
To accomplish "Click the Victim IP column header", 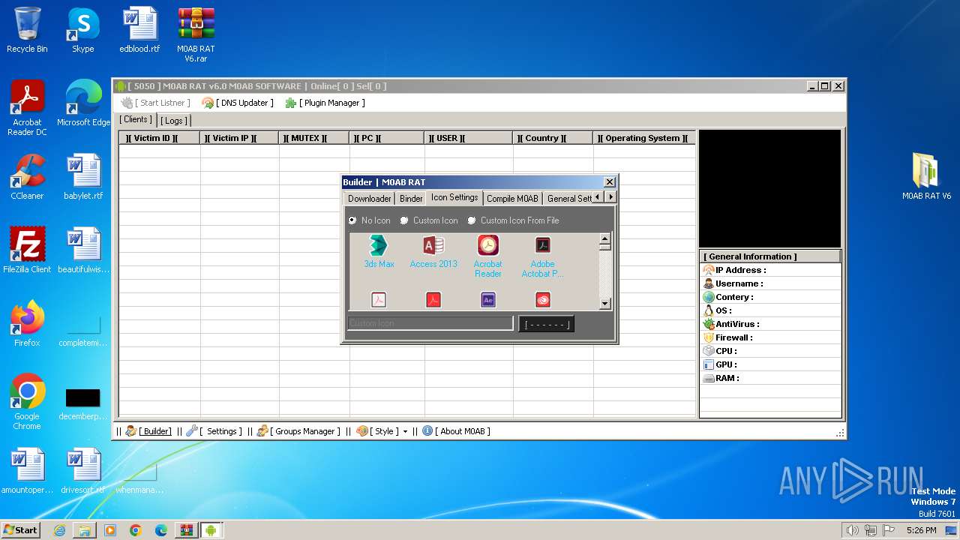I will pyautogui.click(x=240, y=138).
